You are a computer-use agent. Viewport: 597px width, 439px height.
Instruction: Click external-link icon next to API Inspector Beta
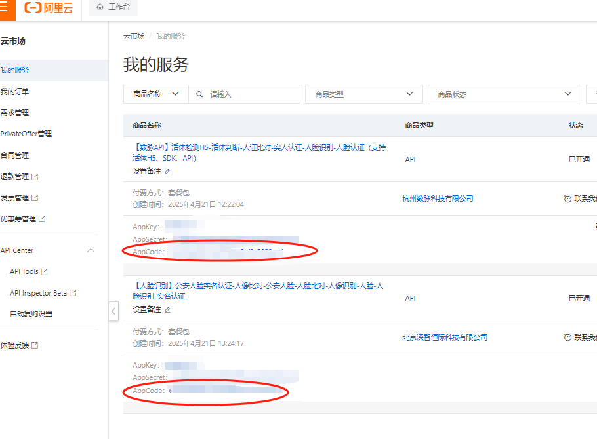(73, 293)
